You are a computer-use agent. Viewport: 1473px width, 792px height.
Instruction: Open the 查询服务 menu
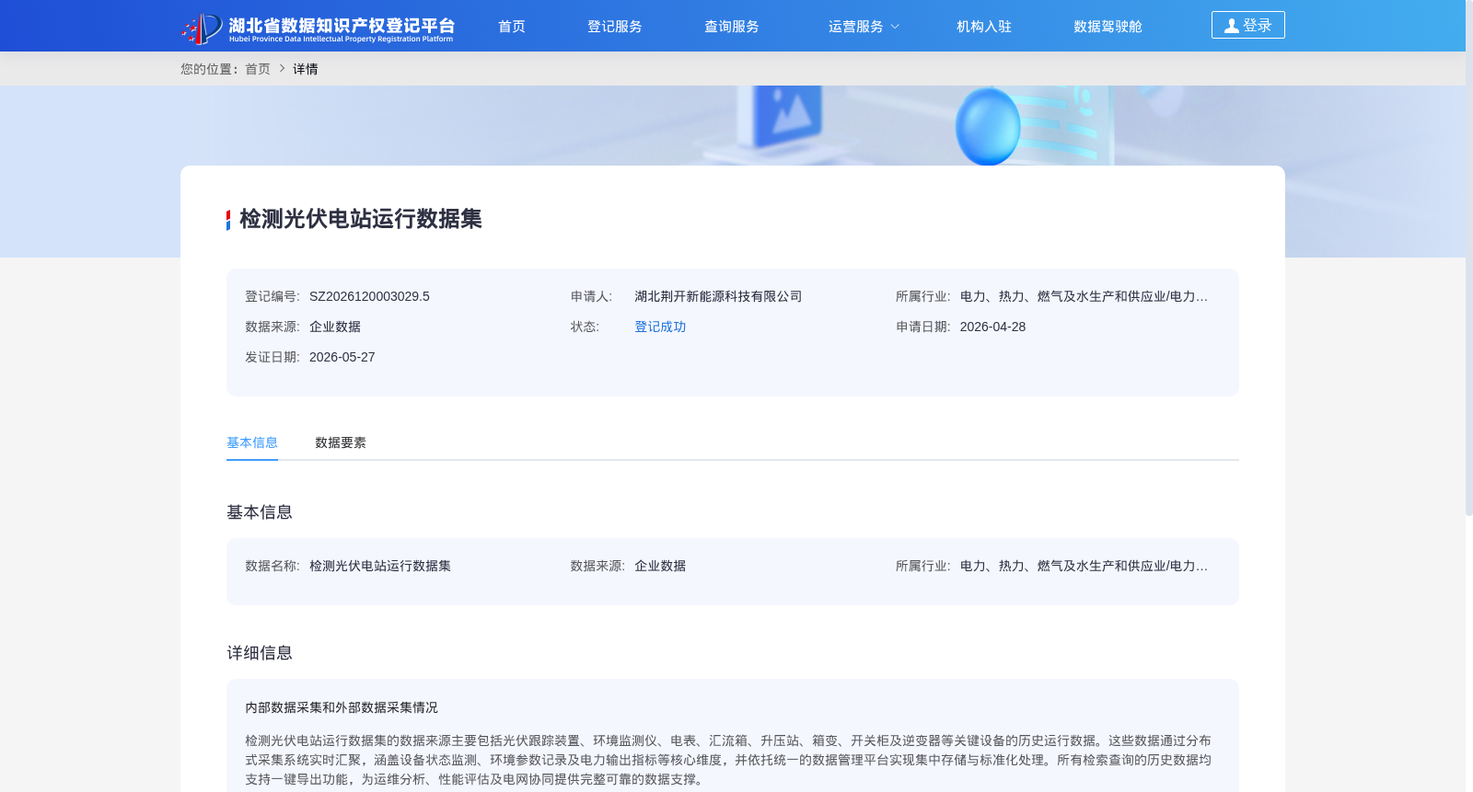pos(732,27)
